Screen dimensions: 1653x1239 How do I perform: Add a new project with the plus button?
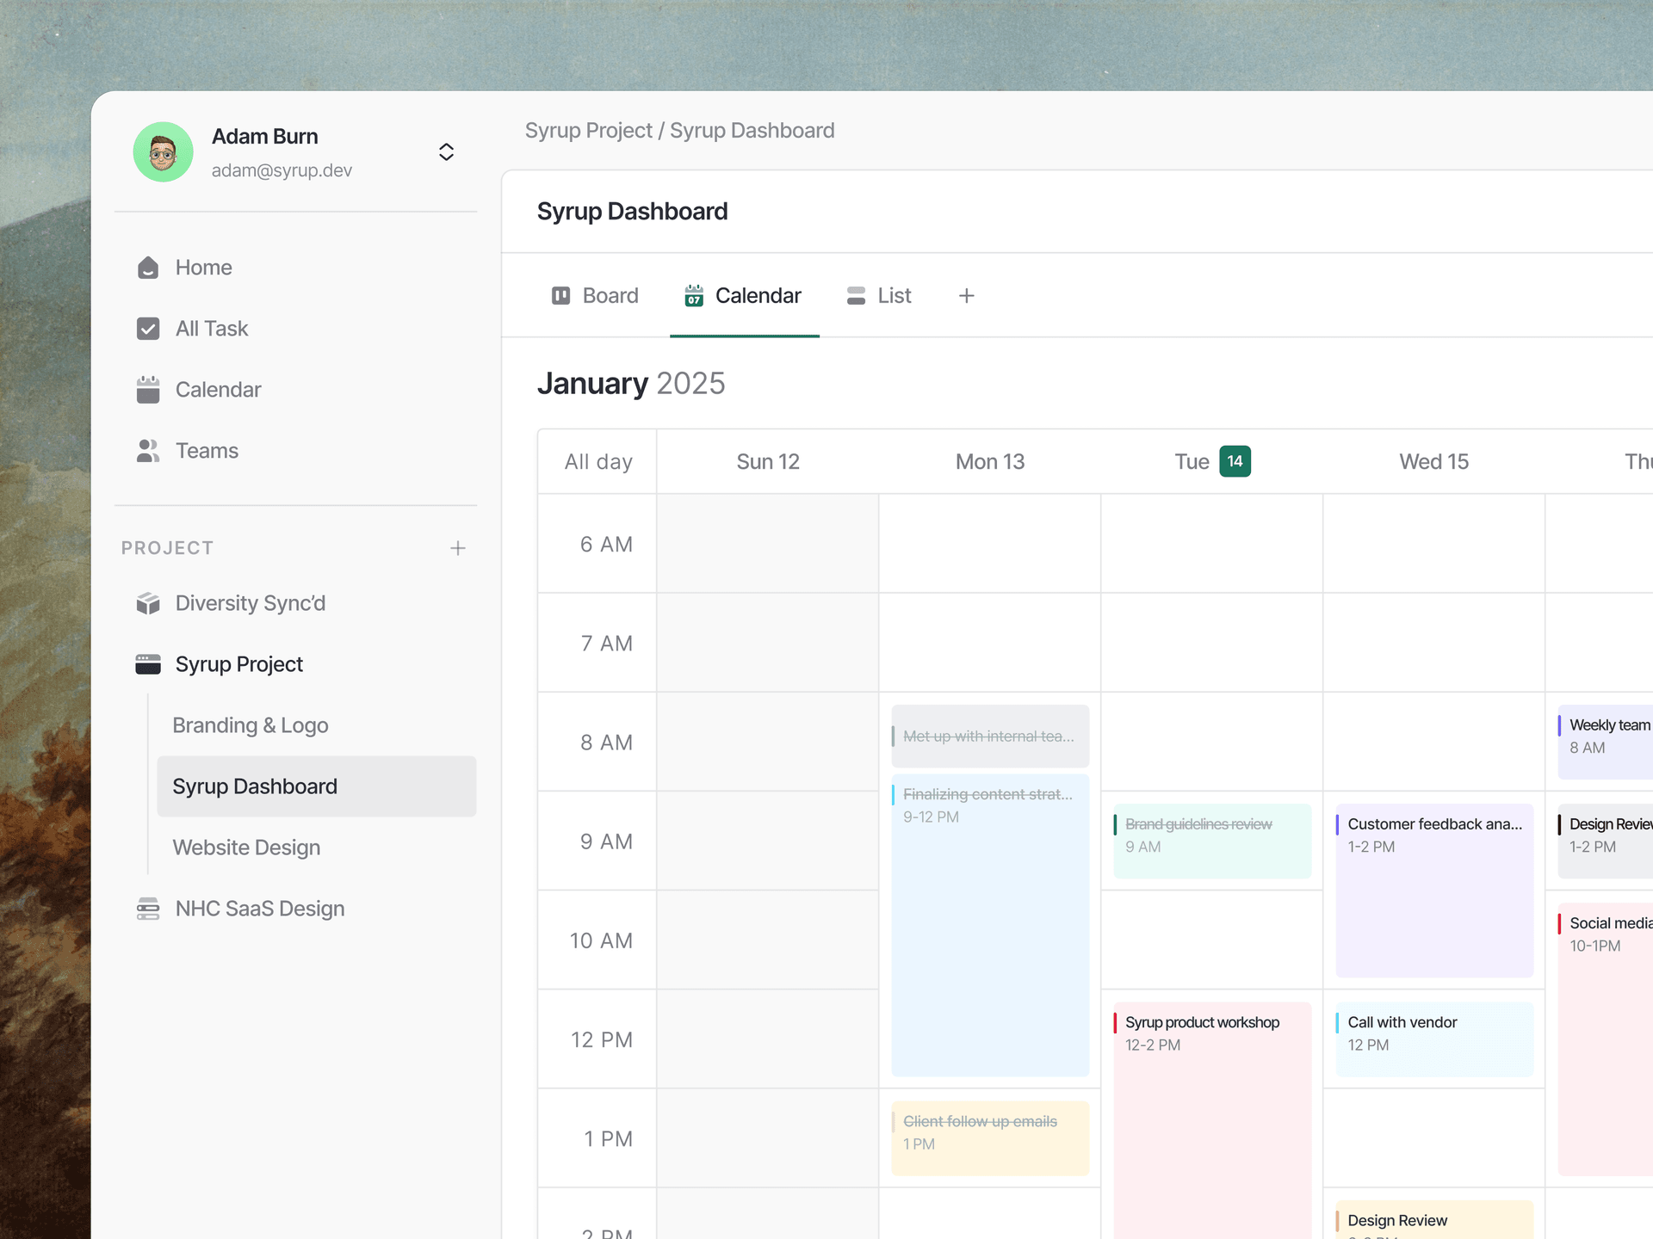pyautogui.click(x=458, y=547)
